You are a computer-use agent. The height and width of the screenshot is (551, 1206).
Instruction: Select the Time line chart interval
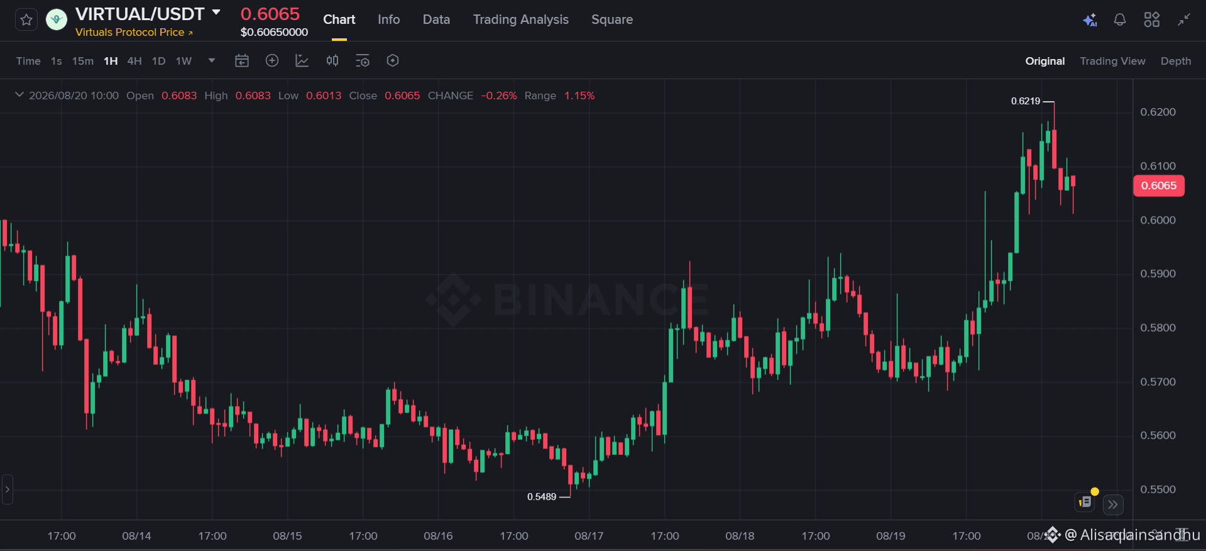point(28,61)
